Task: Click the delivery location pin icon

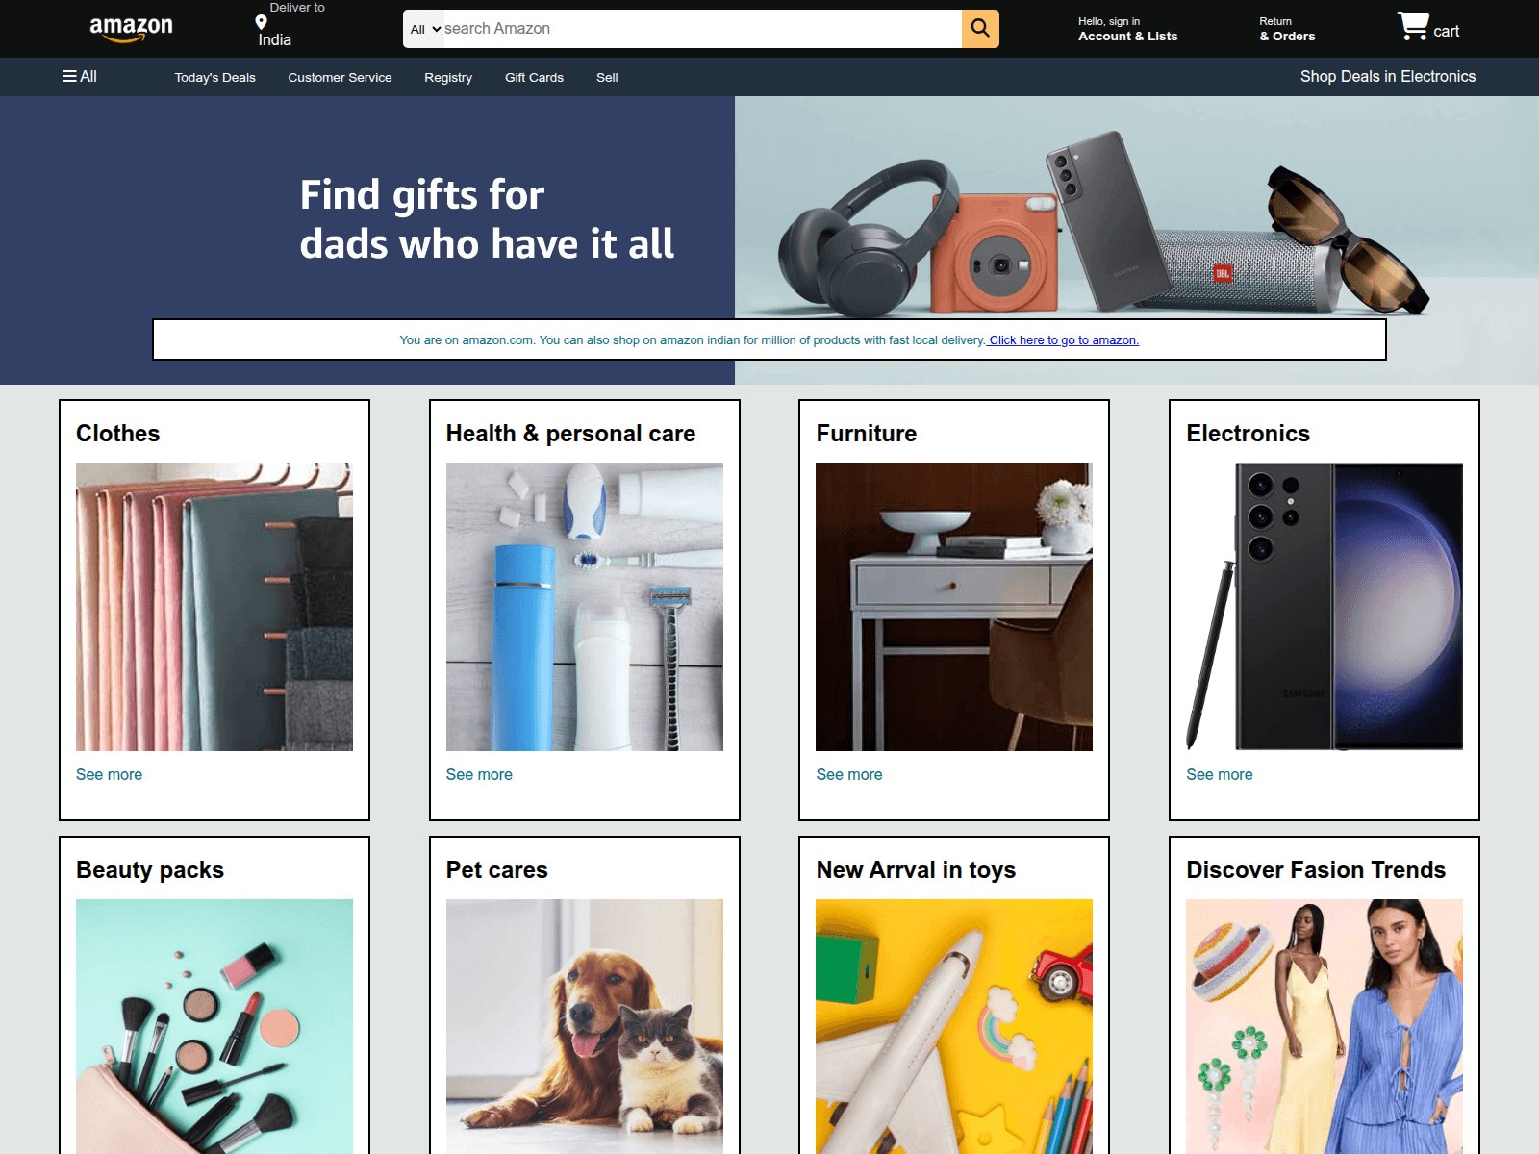Action: pyautogui.click(x=261, y=22)
